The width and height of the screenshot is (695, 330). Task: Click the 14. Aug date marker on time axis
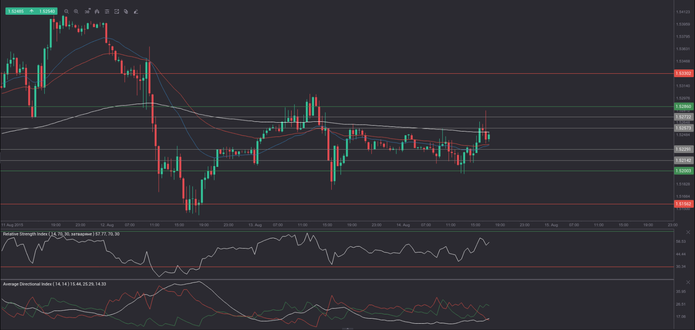point(403,225)
